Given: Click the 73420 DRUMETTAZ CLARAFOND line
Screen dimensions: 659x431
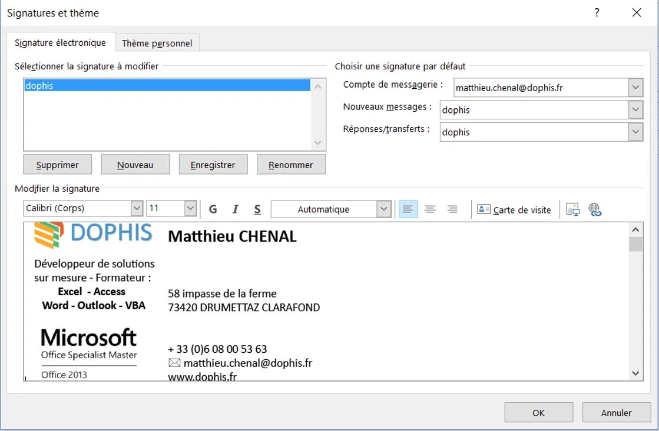Looking at the screenshot, I should 244,307.
